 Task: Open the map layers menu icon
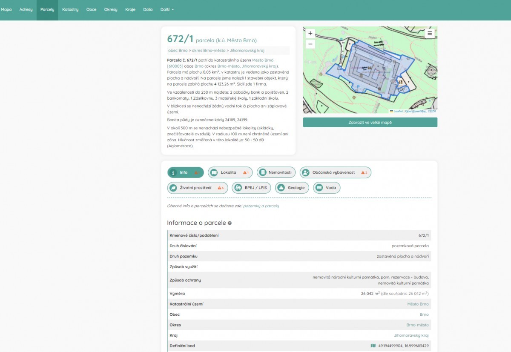pyautogui.click(x=430, y=33)
